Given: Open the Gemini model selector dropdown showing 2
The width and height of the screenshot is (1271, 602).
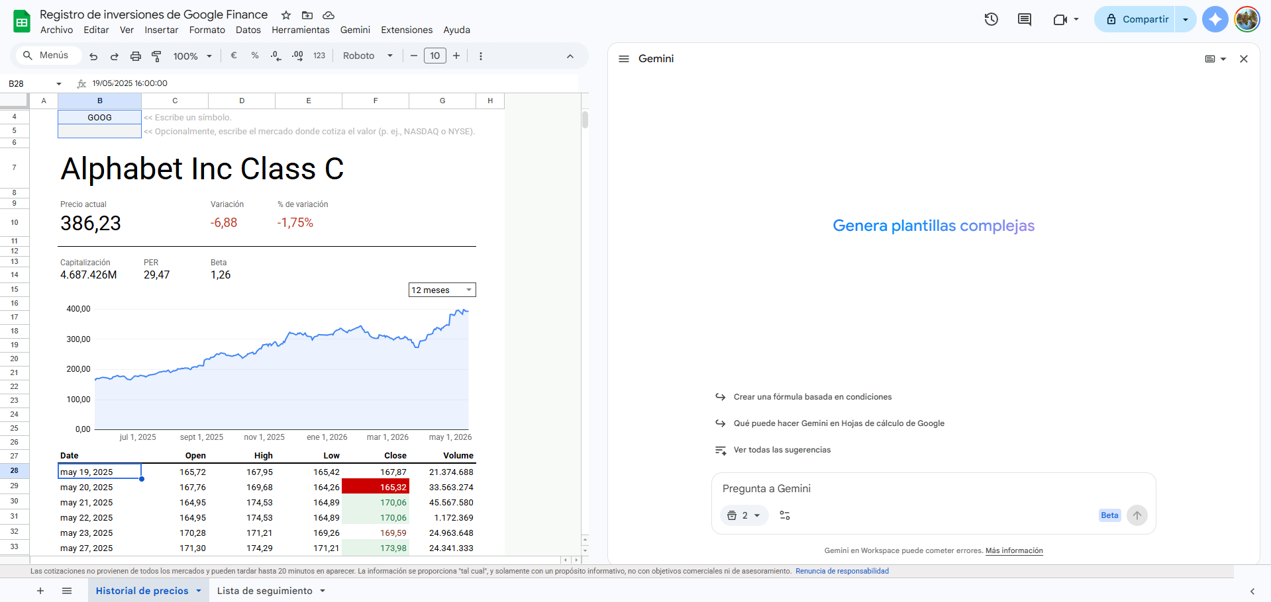Looking at the screenshot, I should pyautogui.click(x=744, y=515).
